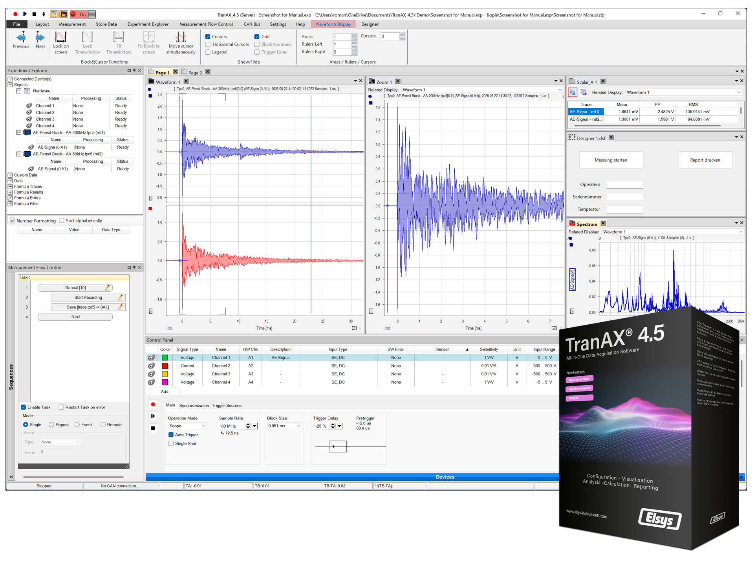The width and height of the screenshot is (754, 566).
Task: Change the yellow color swatch for Channel 3
Action: pyautogui.click(x=165, y=374)
